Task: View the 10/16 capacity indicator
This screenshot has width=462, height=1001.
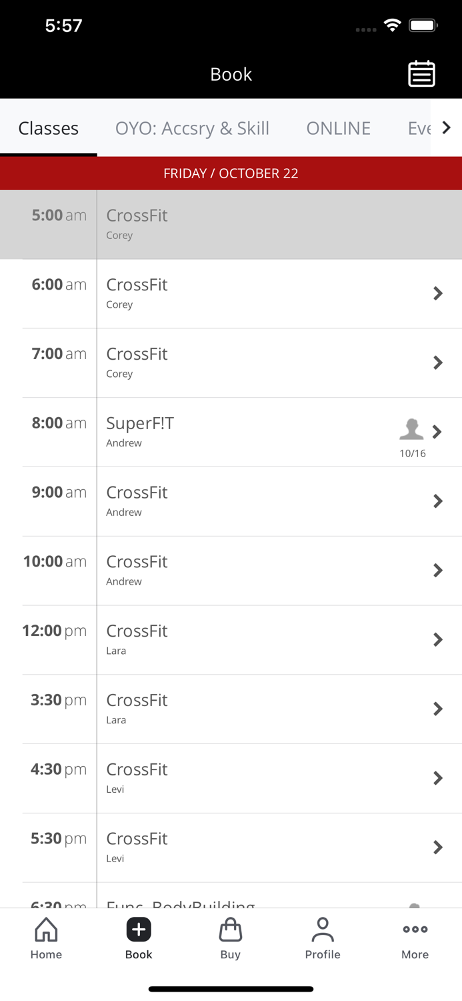Action: point(411,452)
